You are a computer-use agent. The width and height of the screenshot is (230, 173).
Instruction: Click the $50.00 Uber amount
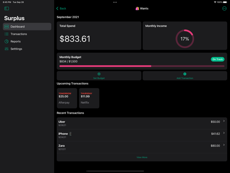(215, 122)
